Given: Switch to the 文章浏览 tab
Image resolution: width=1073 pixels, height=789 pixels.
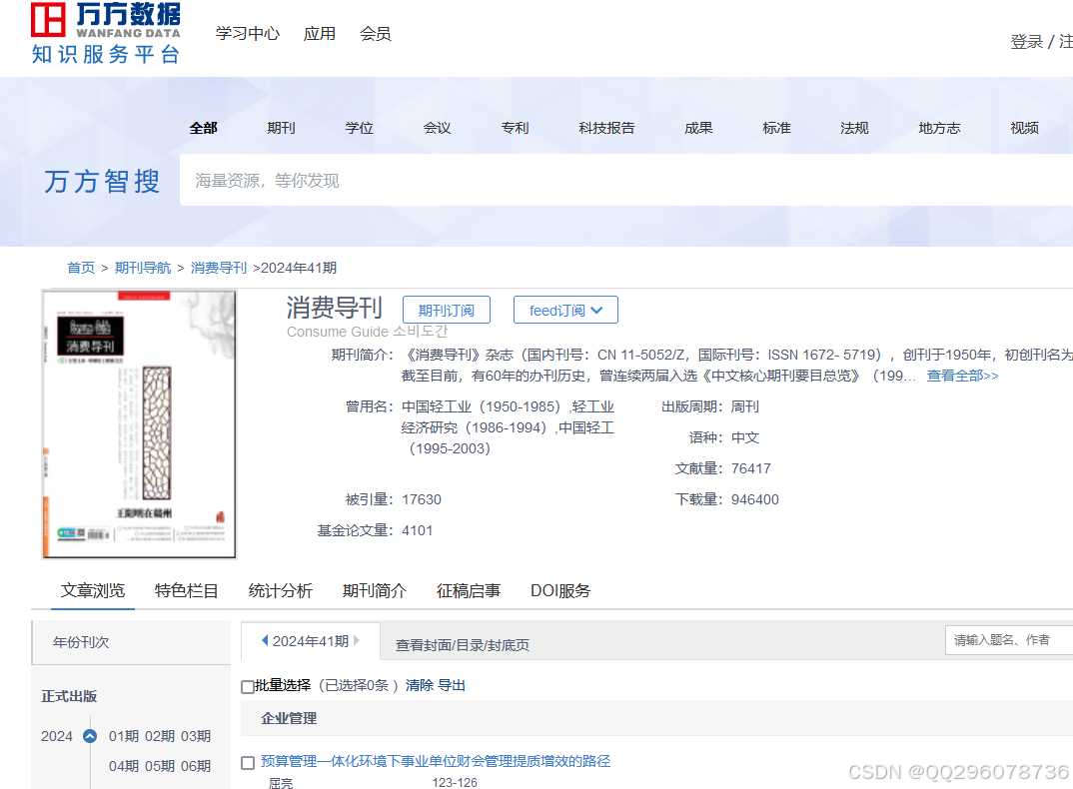Looking at the screenshot, I should [x=93, y=590].
